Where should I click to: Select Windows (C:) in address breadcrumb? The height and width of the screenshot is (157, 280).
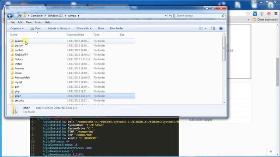coord(56,16)
